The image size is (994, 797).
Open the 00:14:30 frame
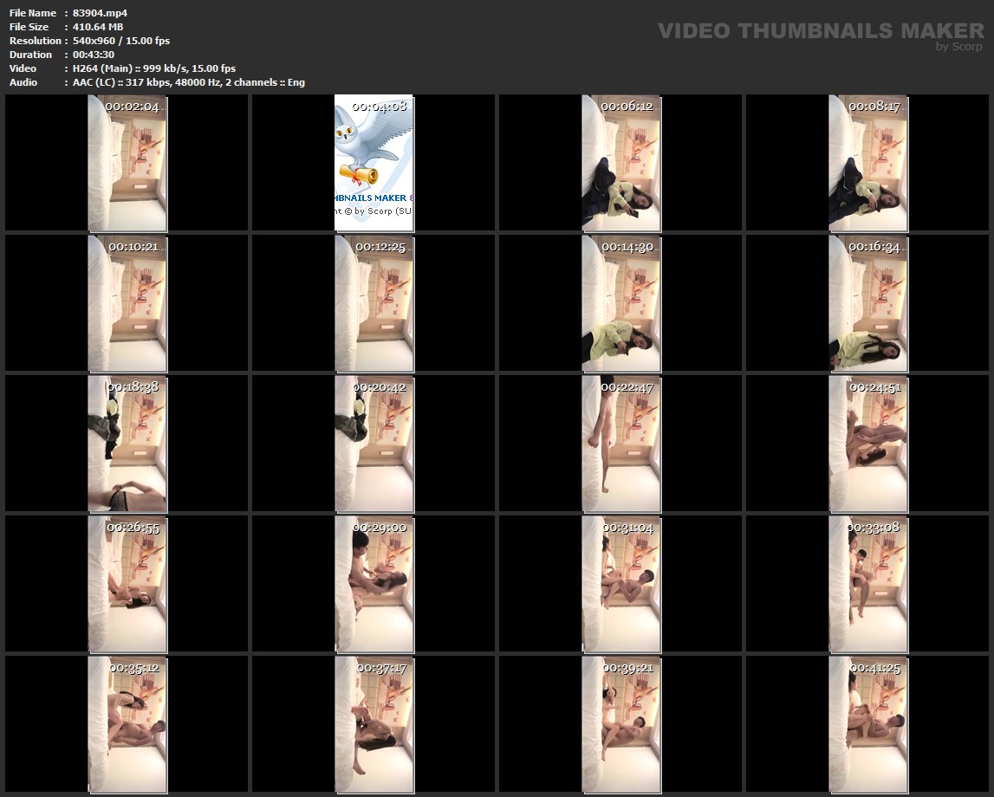coord(620,303)
